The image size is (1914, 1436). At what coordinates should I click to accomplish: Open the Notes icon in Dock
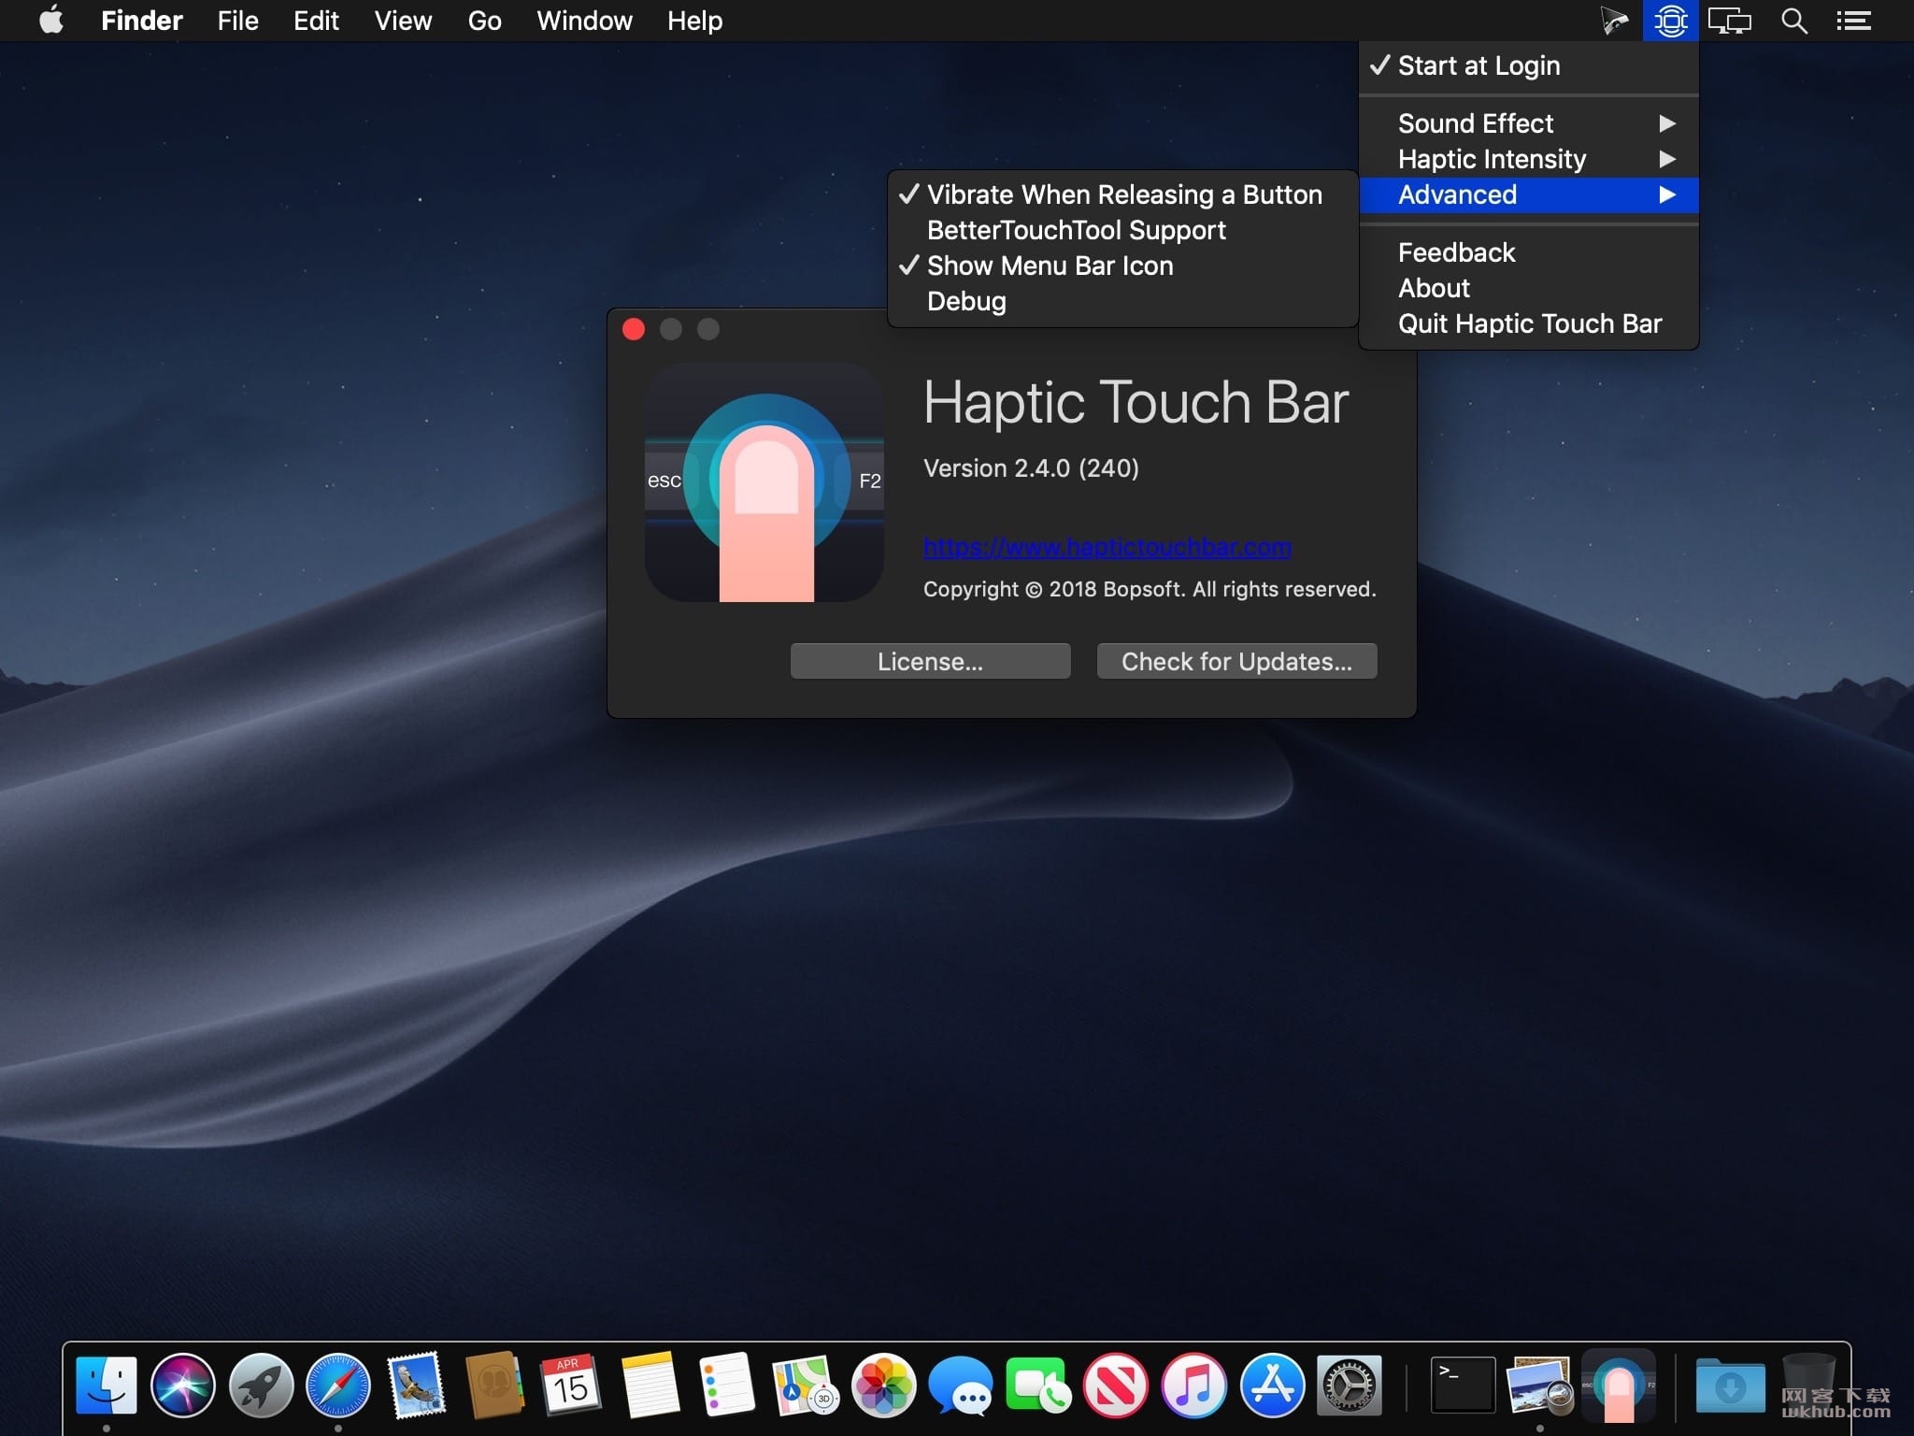(x=650, y=1385)
